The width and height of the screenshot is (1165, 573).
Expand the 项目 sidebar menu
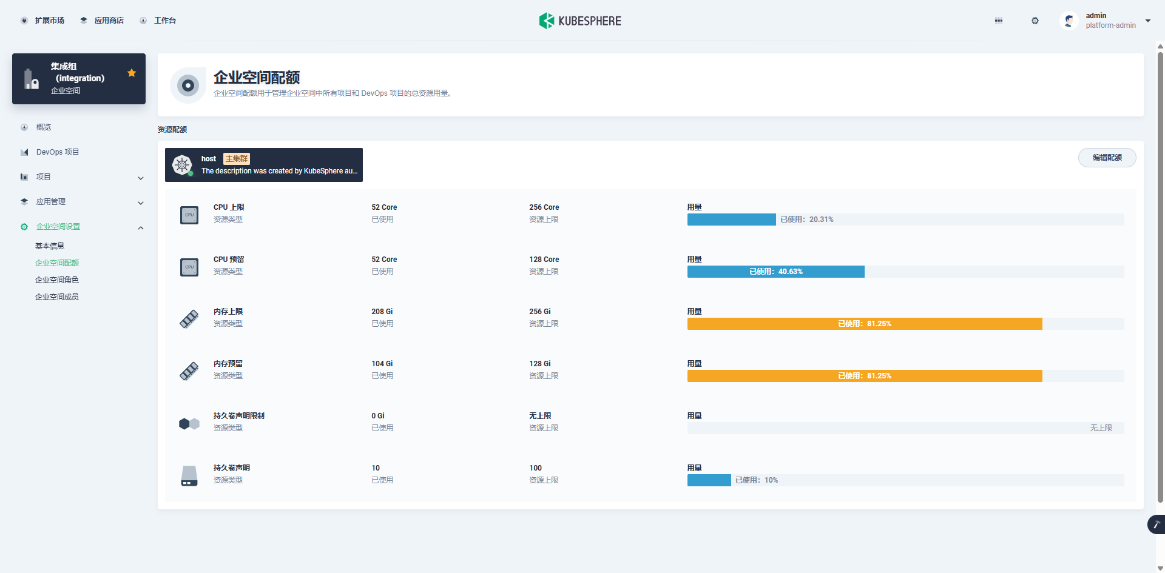click(141, 178)
